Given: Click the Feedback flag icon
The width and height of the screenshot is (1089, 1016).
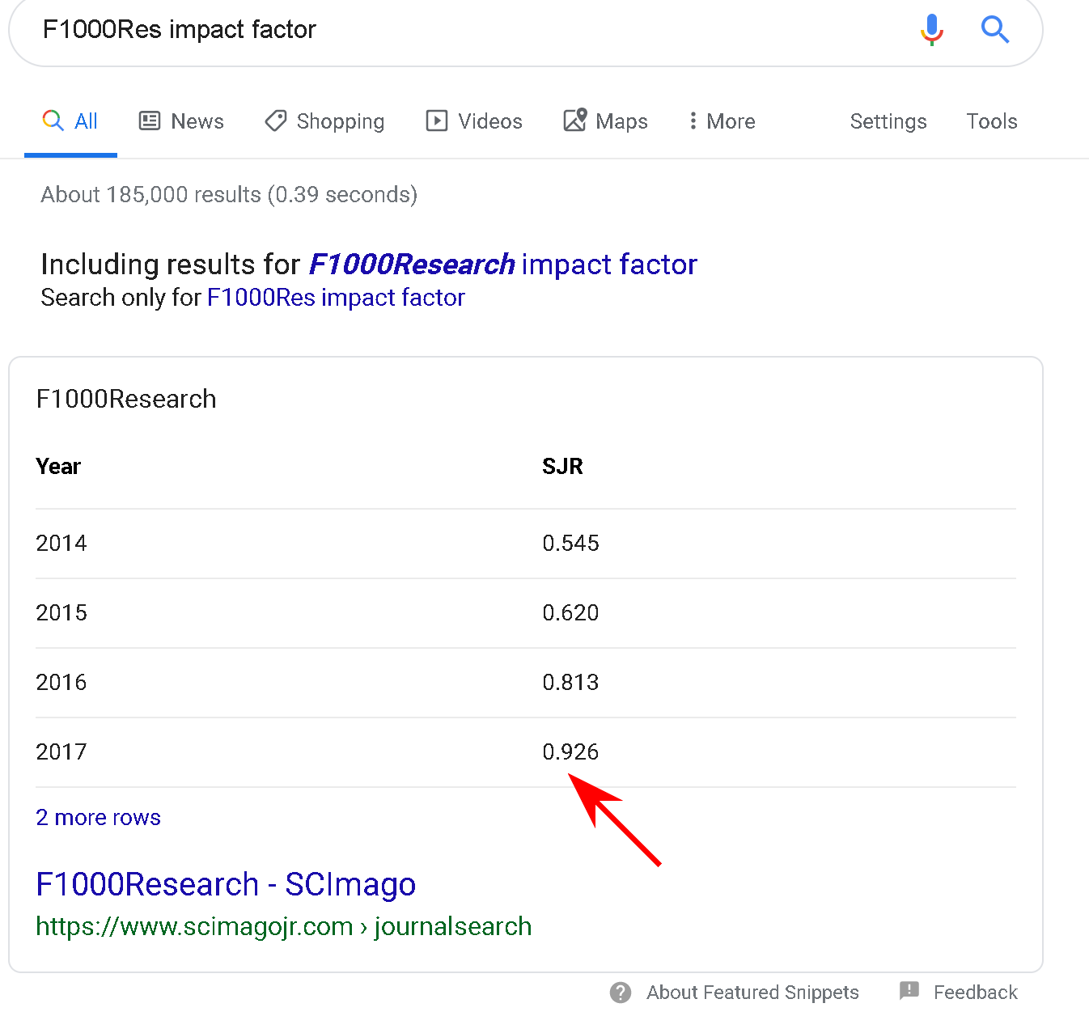Looking at the screenshot, I should click(909, 991).
